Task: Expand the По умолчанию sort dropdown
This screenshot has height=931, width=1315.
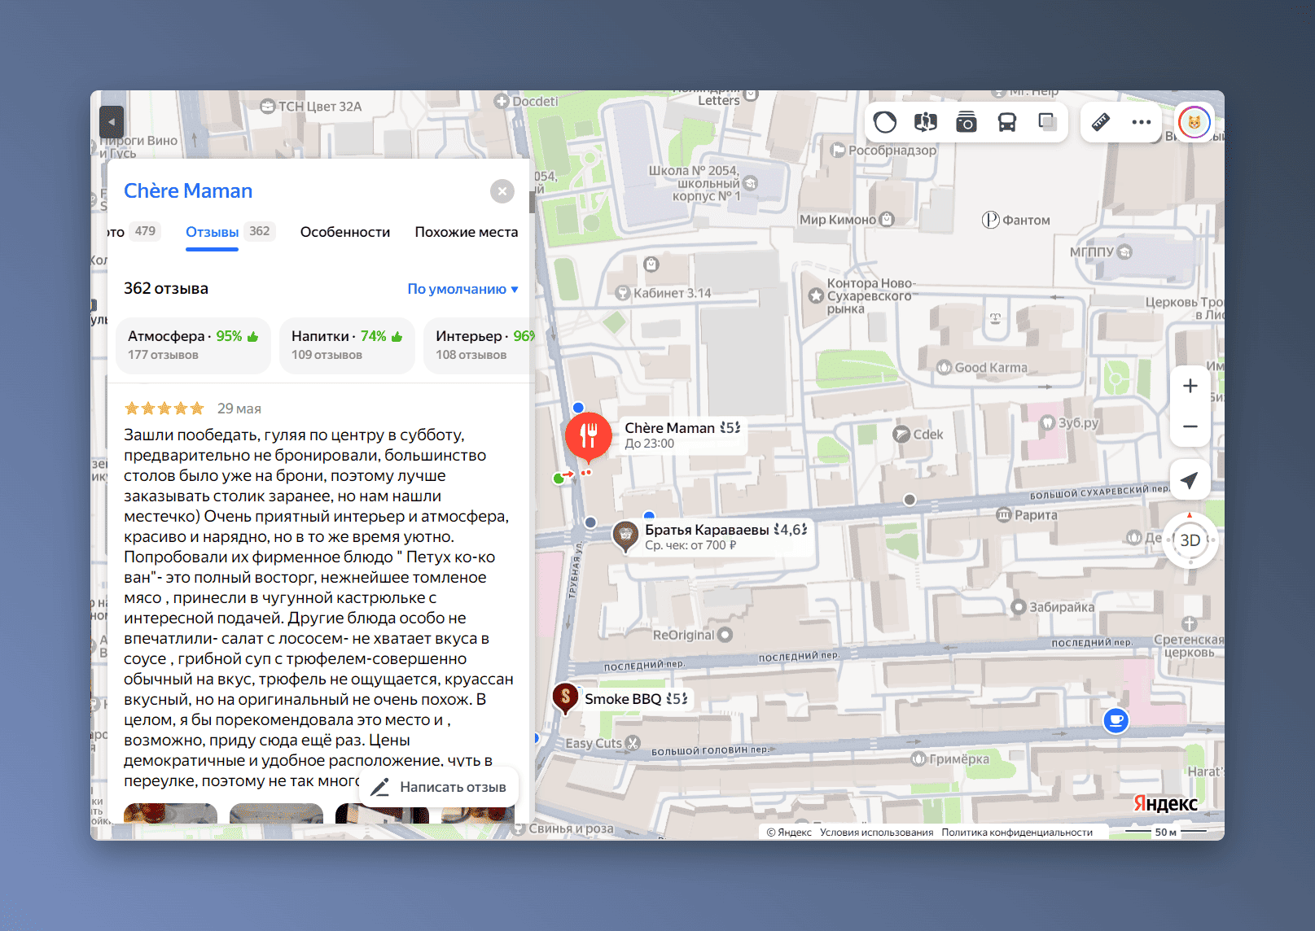Action: tap(462, 290)
